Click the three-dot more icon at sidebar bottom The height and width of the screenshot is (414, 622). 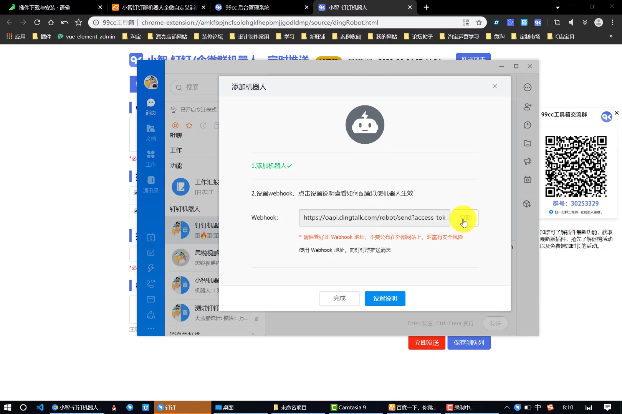click(151, 329)
